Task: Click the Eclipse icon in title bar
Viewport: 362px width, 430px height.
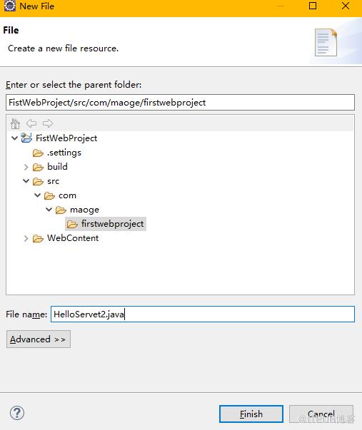Action: click(10, 6)
